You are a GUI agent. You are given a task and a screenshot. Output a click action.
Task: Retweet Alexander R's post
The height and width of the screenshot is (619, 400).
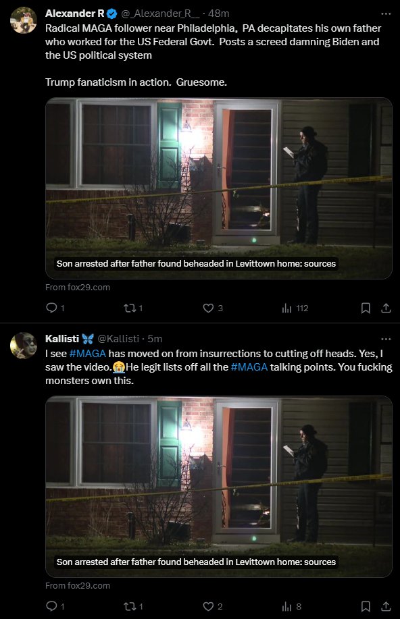130,308
